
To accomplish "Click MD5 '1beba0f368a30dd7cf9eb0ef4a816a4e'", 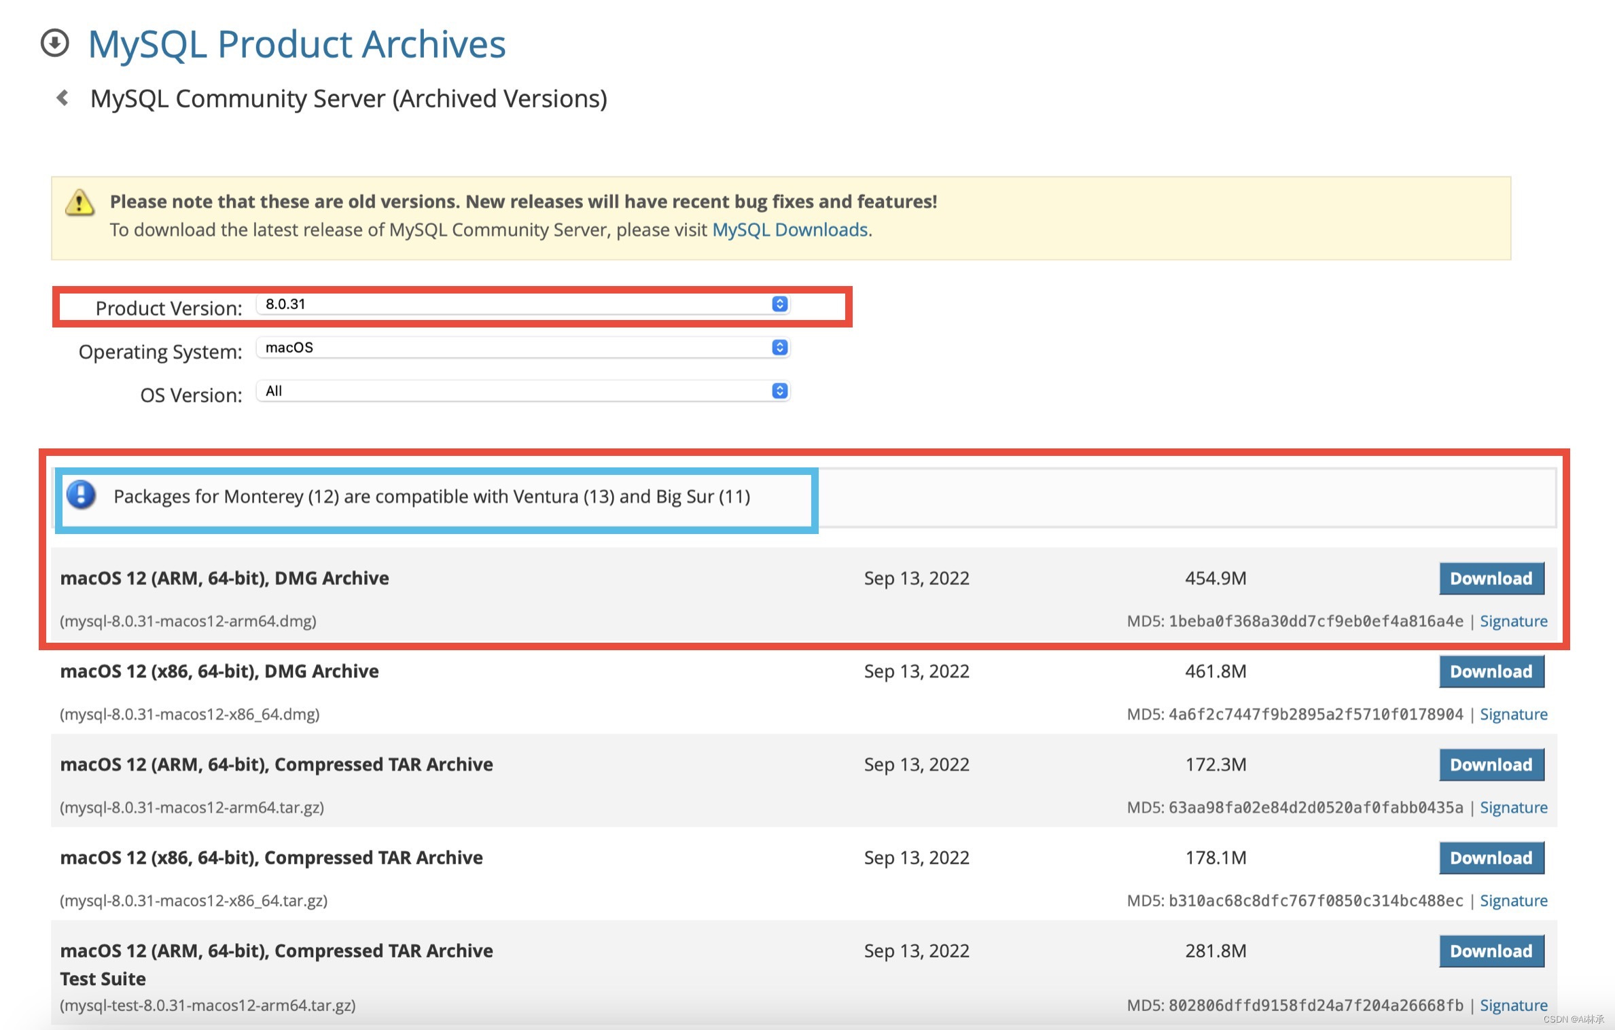I will pyautogui.click(x=1316, y=621).
